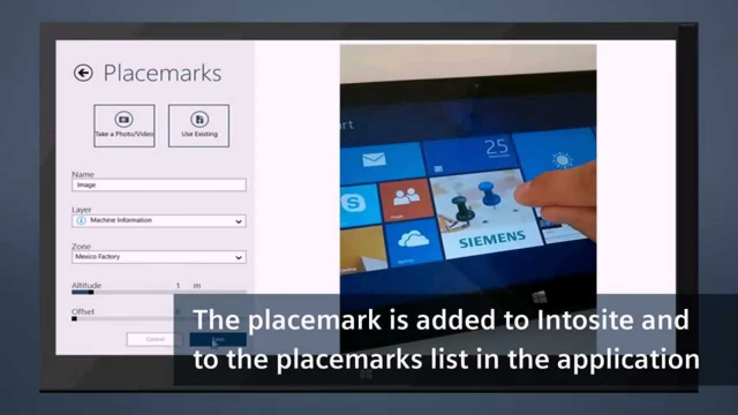Click the Zone label text
Image resolution: width=738 pixels, height=415 pixels.
[81, 246]
